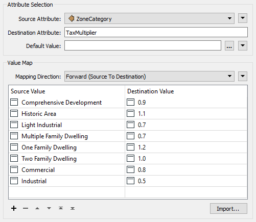Move row to bottom icon
The image size is (256, 222).
click(73, 208)
